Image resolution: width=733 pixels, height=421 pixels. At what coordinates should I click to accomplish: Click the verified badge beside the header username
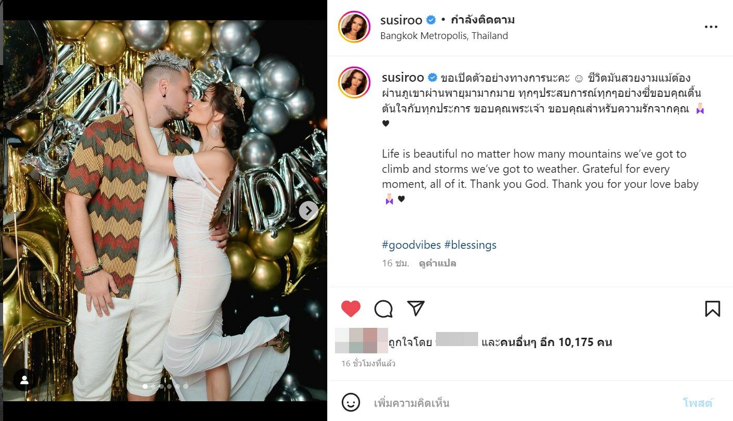[431, 20]
